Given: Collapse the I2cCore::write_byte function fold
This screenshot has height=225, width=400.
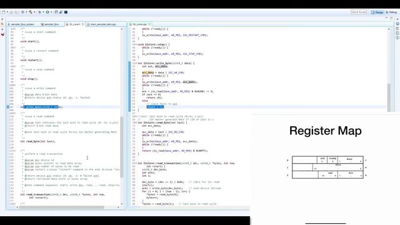Looking at the screenshot, I should (136, 63).
